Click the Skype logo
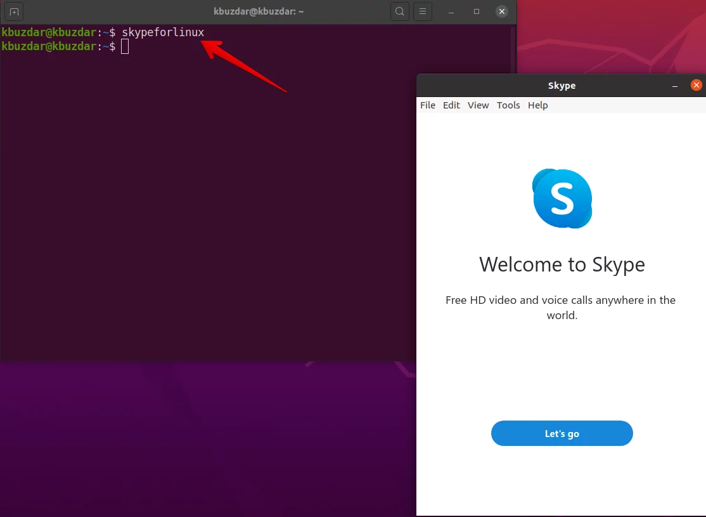The width and height of the screenshot is (706, 517). coord(562,199)
